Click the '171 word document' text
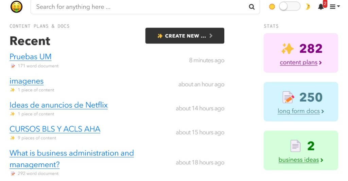 click(38, 66)
